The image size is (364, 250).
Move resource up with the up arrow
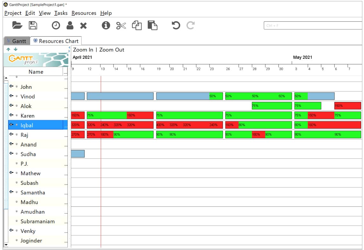8,50
